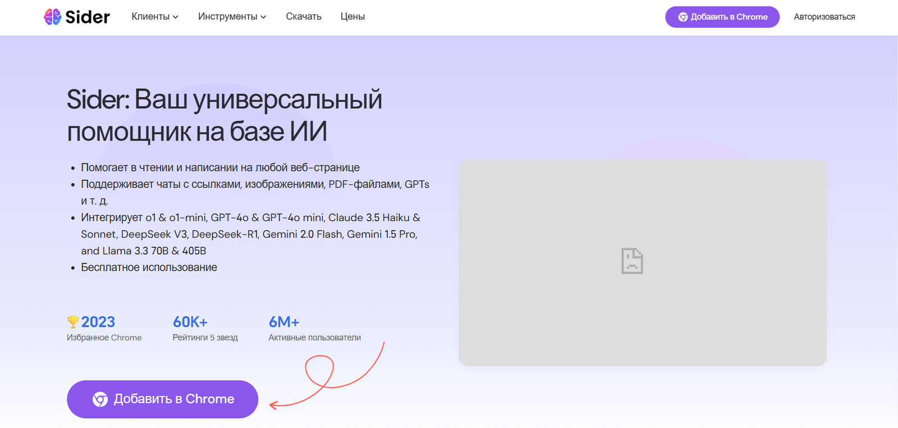Click the Sider brain logo icon
This screenshot has height=428, width=898.
pos(52,17)
